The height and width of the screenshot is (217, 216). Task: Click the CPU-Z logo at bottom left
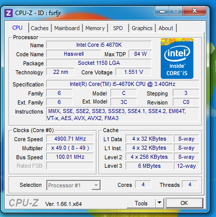pos(24,203)
